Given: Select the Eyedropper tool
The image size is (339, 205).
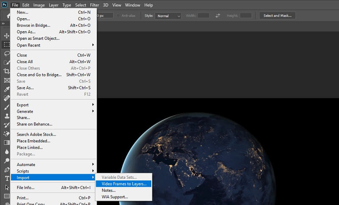Looking at the screenshot, I should coord(7,89).
